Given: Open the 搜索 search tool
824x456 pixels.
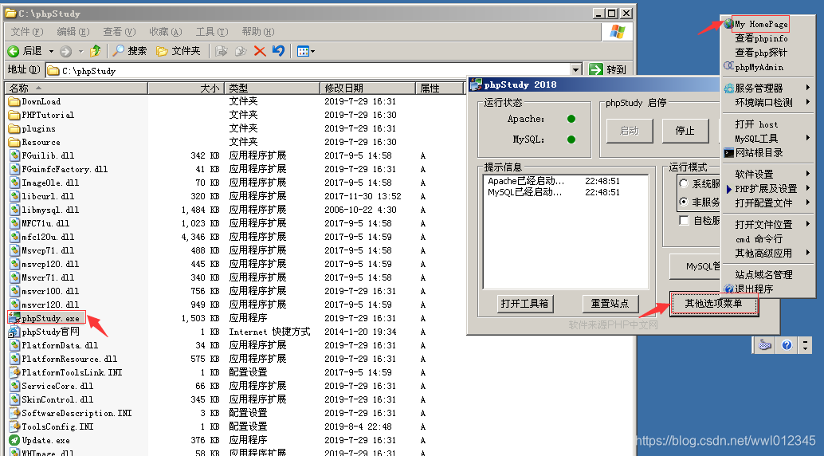Looking at the screenshot, I should coord(130,51).
